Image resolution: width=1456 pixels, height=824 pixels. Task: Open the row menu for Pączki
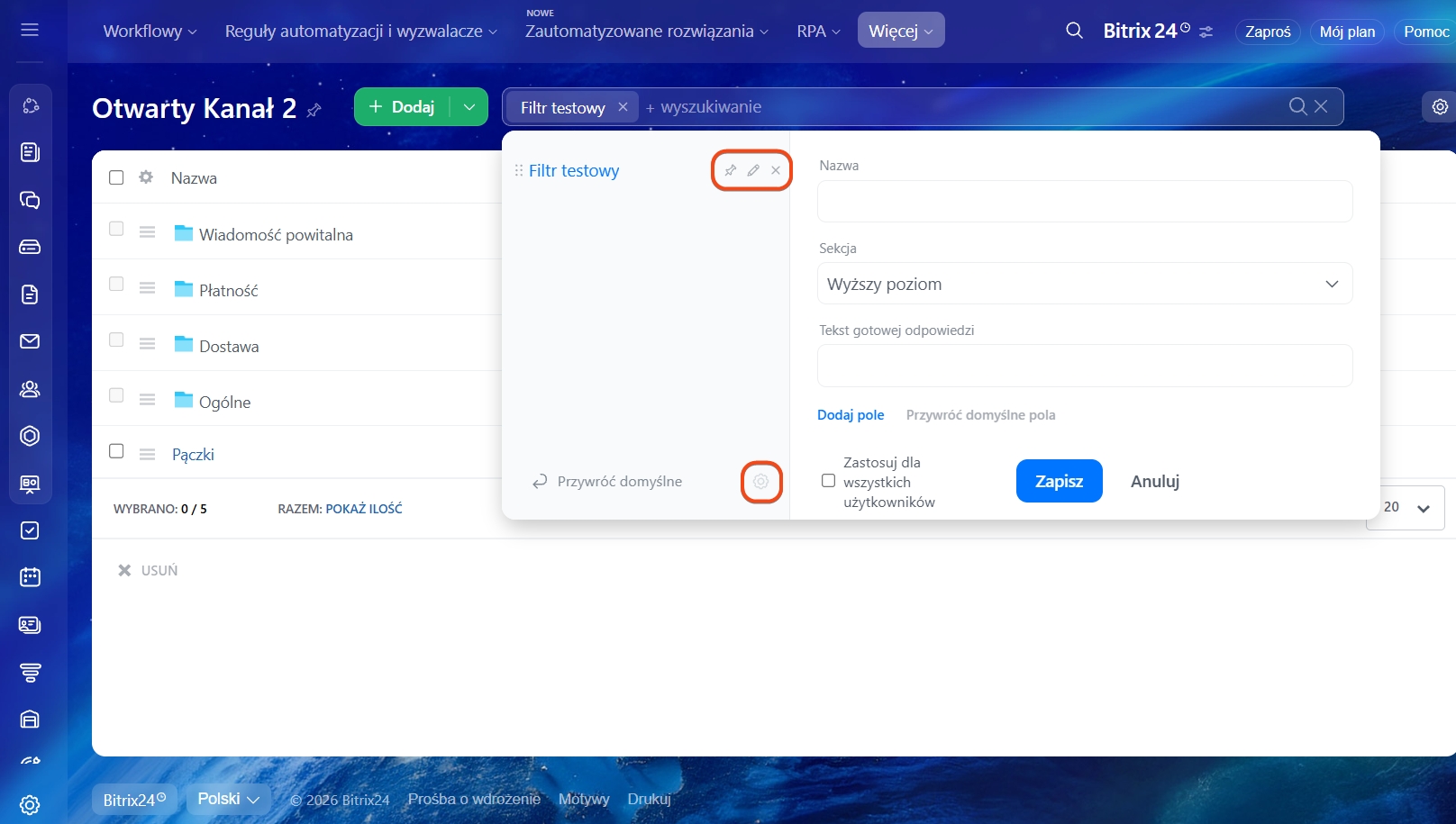tap(148, 455)
